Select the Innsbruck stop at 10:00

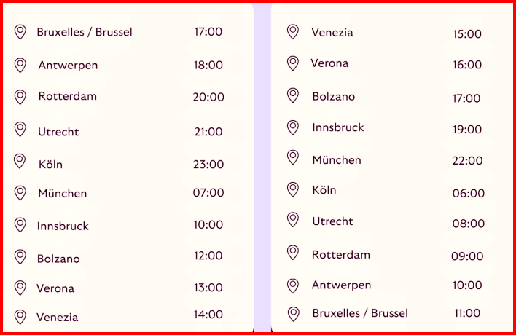[x=63, y=226]
